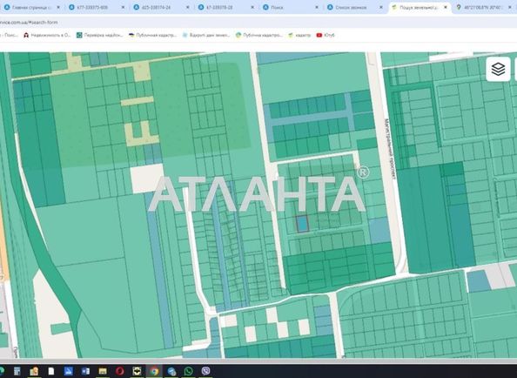517x378 pixels.
Task: Open the 'Публічна кадастр...' flag-icon bookmark
Action: (153, 35)
